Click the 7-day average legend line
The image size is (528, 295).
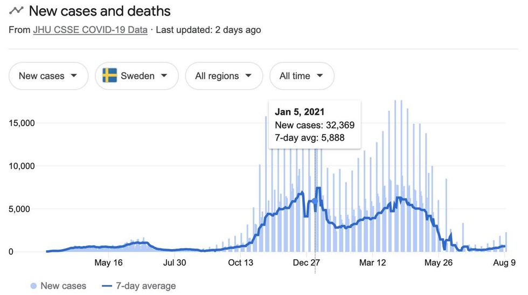(x=106, y=286)
